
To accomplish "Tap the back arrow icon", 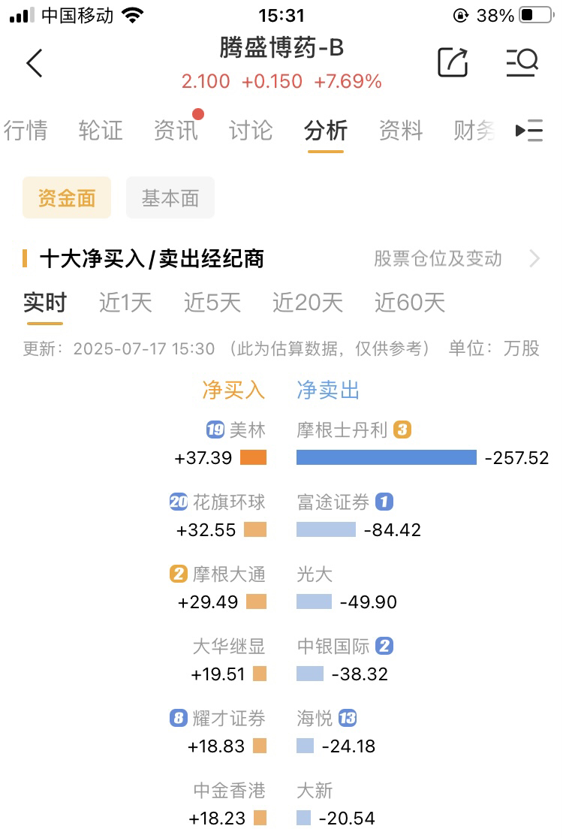I will (x=35, y=63).
